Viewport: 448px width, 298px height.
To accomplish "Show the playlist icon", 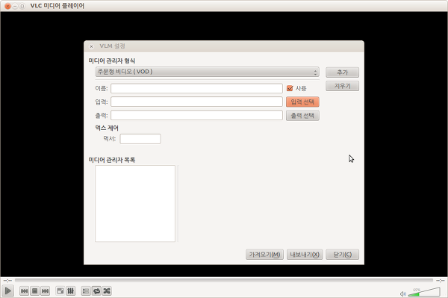I will pos(86,291).
